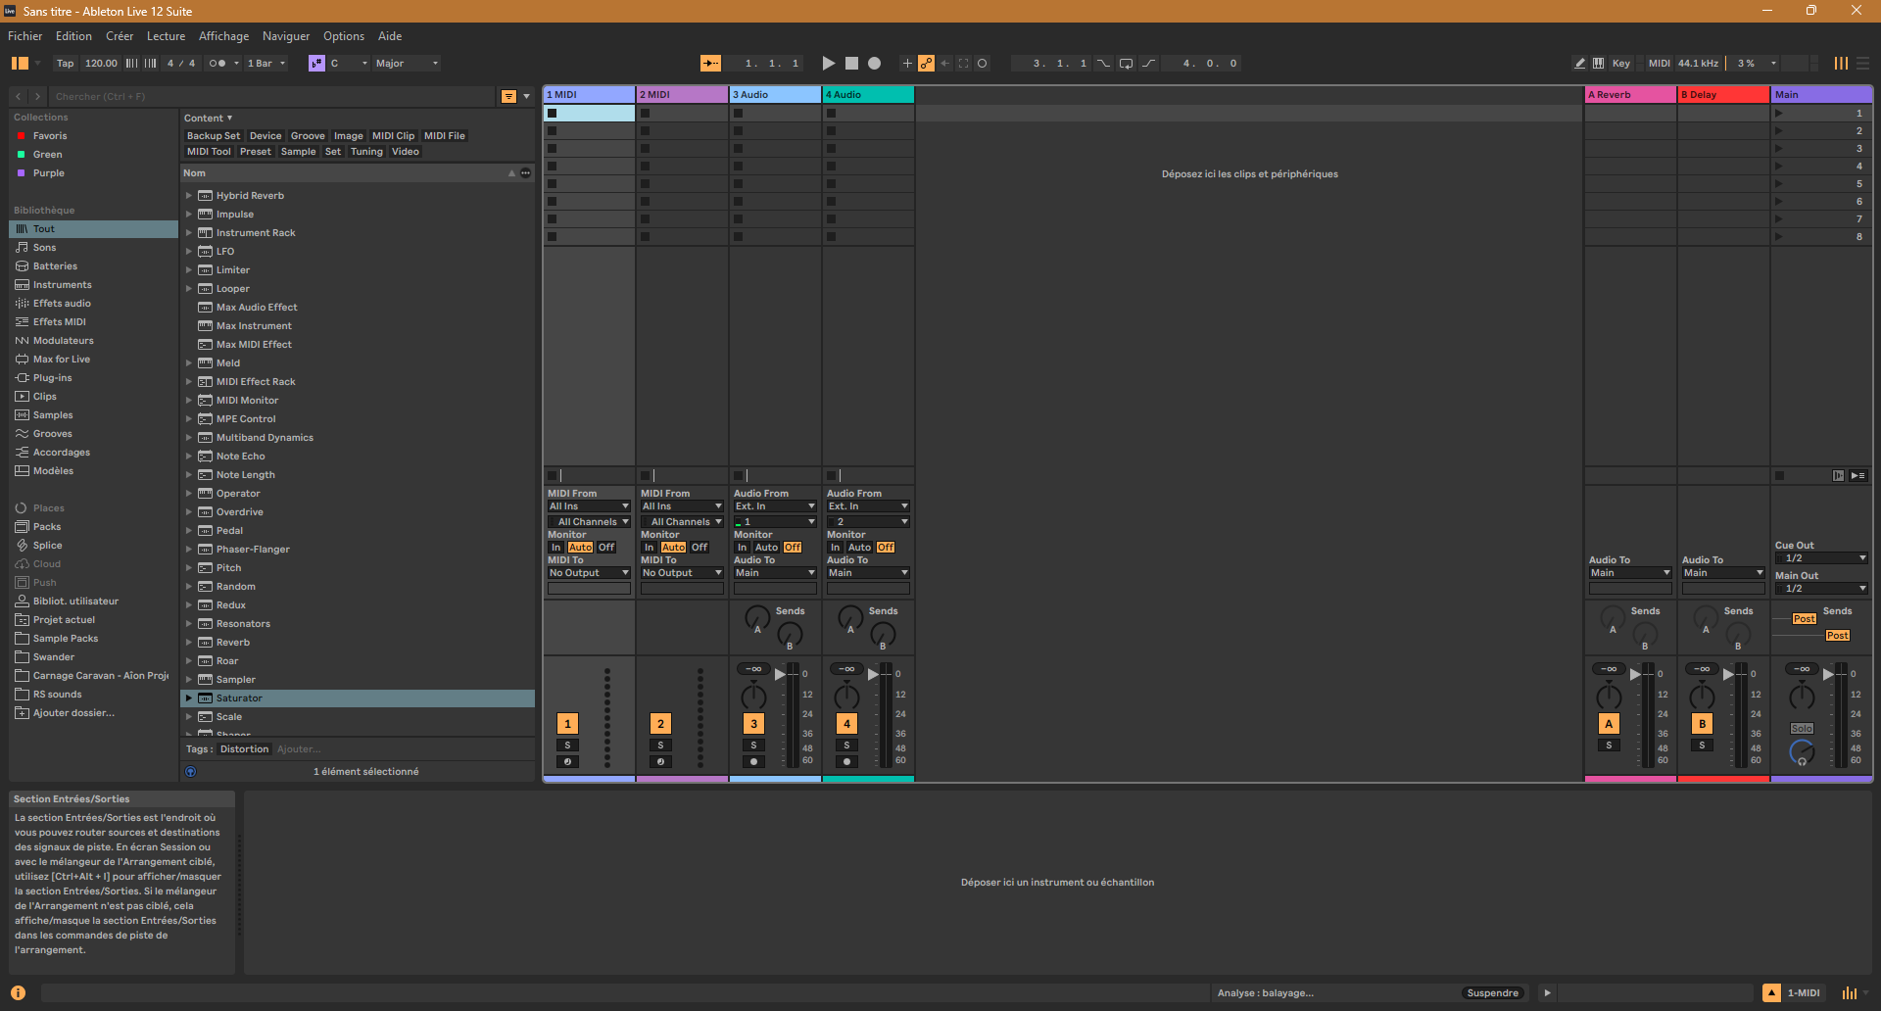Expand the Operator device entry
This screenshot has width=1881, height=1011.
coord(189,494)
